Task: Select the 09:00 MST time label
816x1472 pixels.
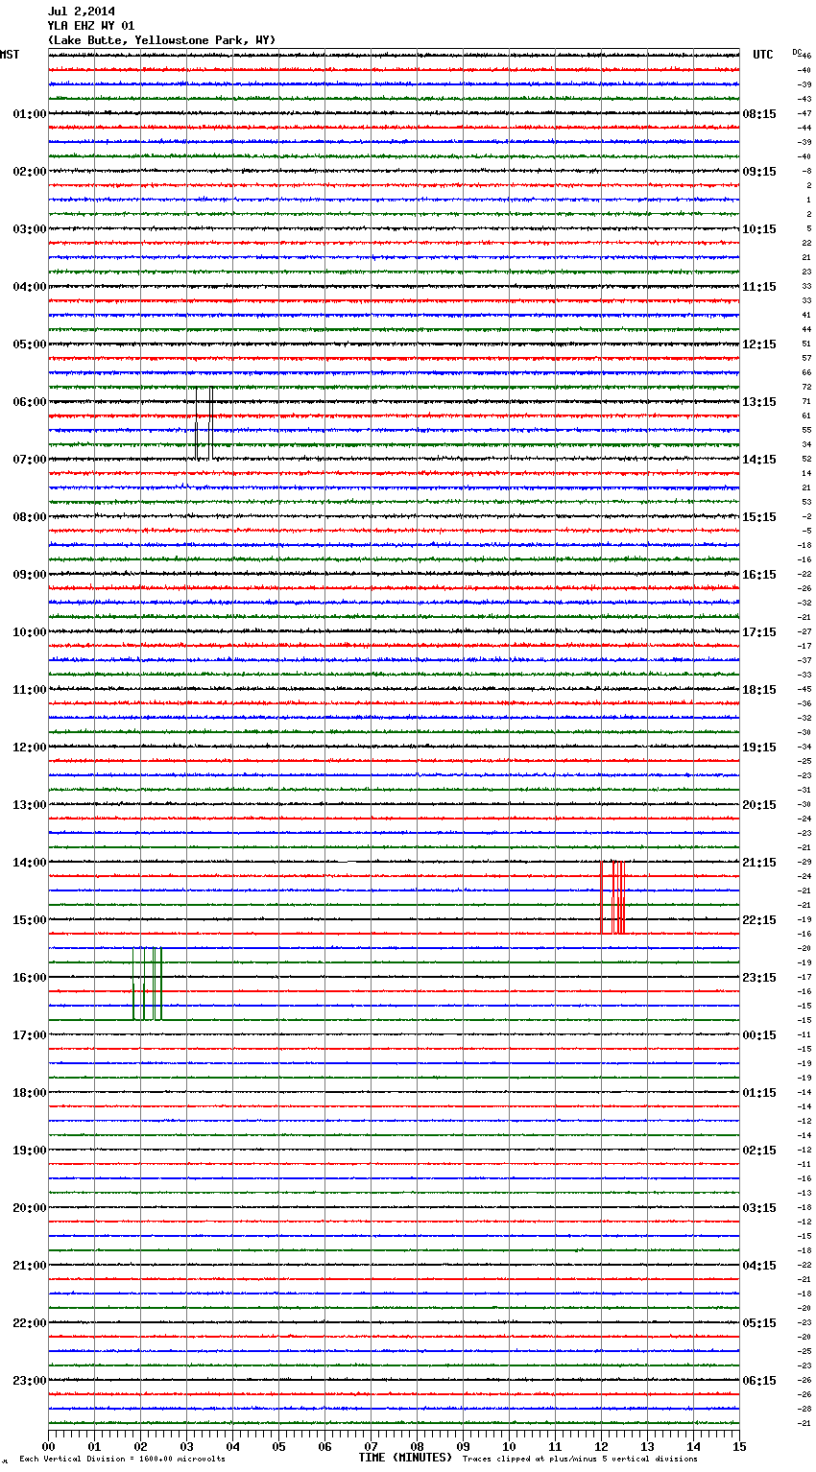Action: (30, 575)
